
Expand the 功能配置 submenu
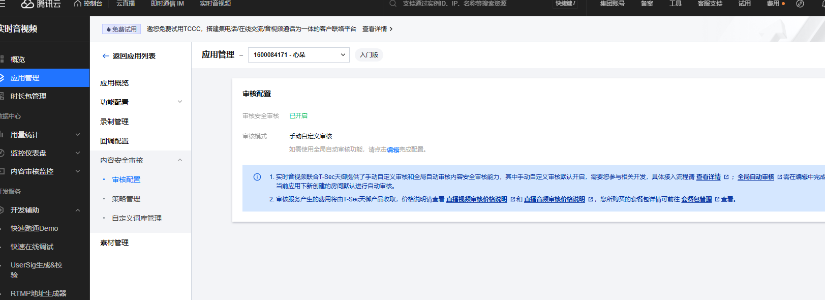pos(180,102)
